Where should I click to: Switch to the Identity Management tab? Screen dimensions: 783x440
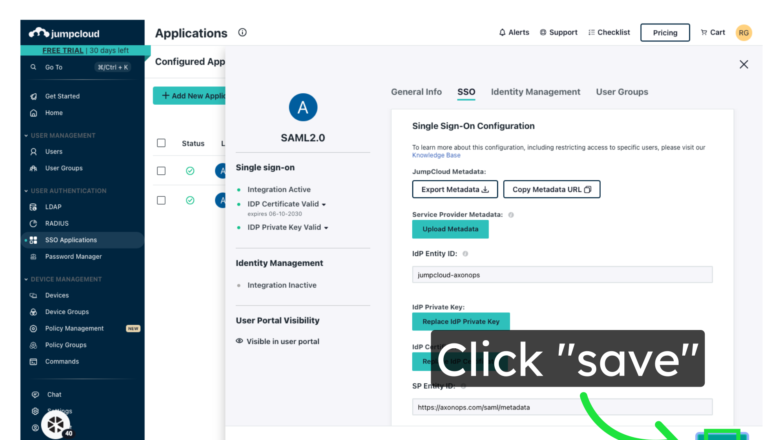[x=535, y=92]
